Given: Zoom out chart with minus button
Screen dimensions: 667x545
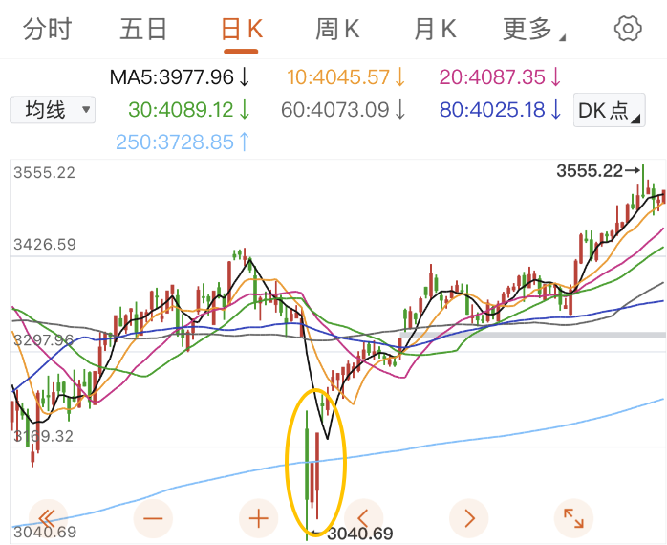Looking at the screenshot, I should point(154,518).
